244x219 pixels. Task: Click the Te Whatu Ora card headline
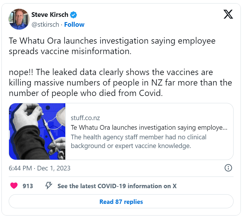tap(149, 127)
